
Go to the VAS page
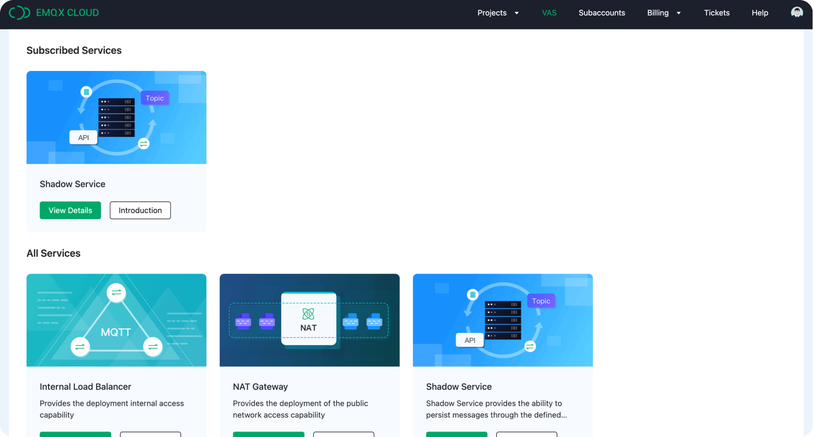(x=549, y=13)
